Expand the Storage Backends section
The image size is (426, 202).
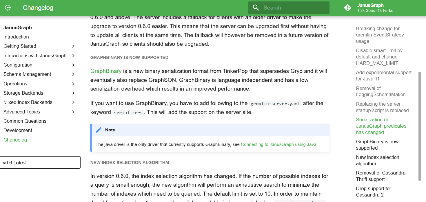73,93
